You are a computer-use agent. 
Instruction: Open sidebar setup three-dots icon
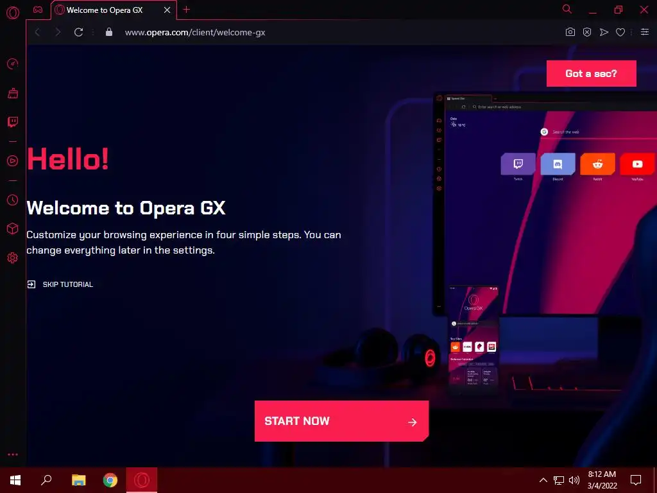point(13,454)
